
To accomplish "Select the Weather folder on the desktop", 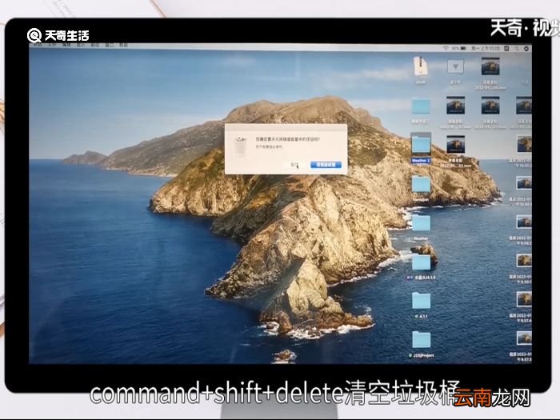I will (x=421, y=223).
